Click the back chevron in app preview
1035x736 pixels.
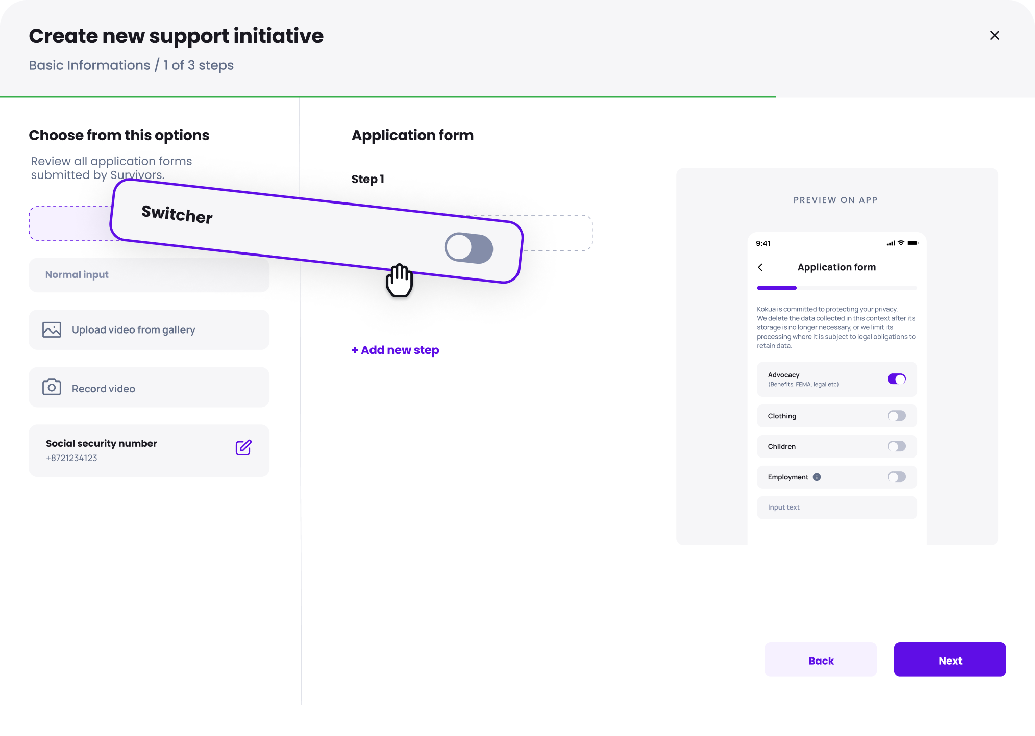tap(760, 267)
